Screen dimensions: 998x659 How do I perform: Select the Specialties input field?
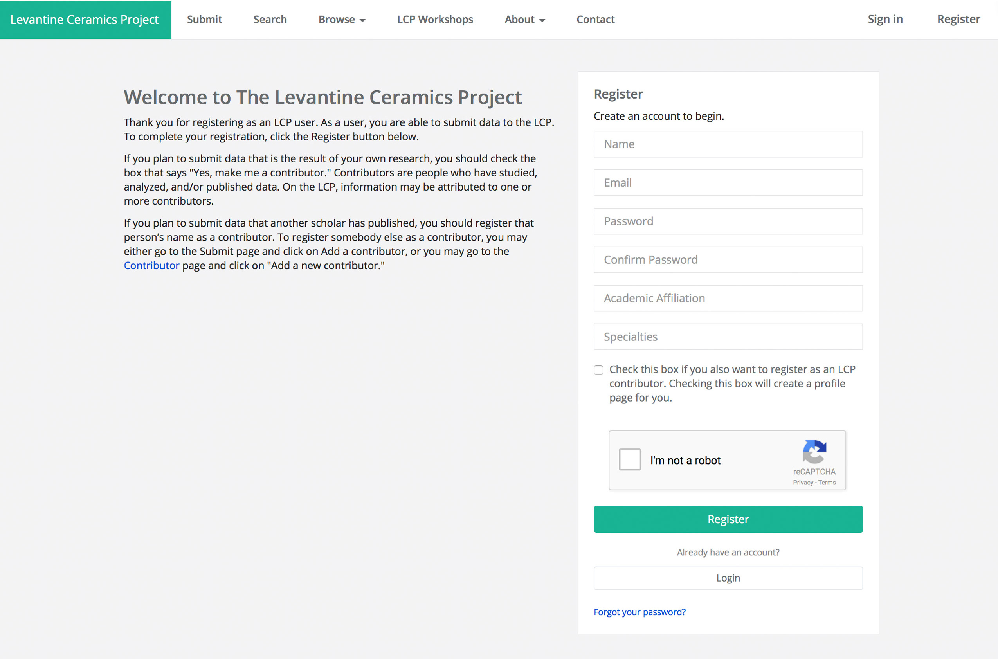pos(728,337)
